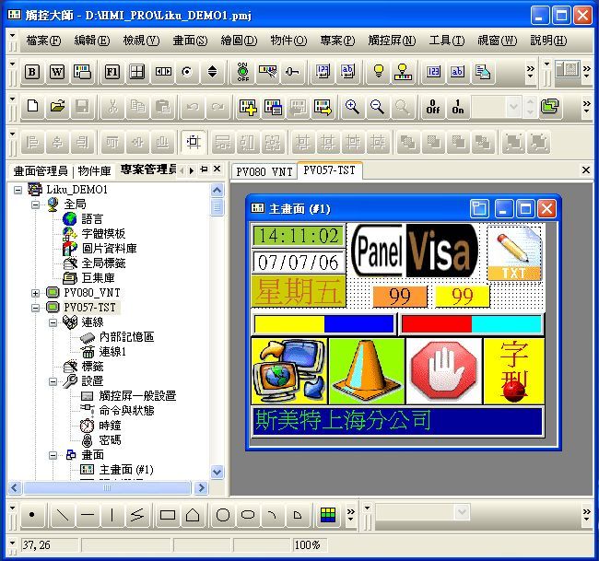Open the 繪圖 (Draw) menu
Image resolution: width=599 pixels, height=561 pixels.
pyautogui.click(x=239, y=41)
